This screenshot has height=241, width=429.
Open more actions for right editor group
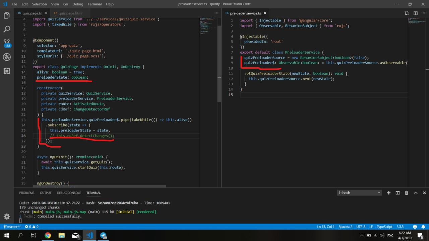point(424,13)
